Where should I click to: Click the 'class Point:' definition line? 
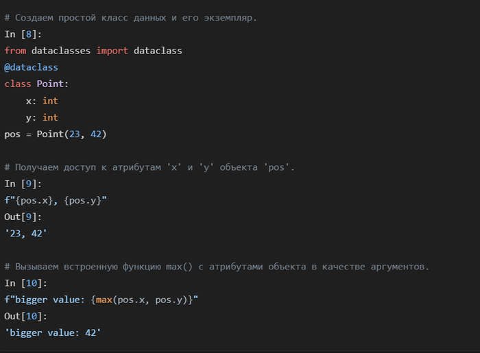click(36, 84)
